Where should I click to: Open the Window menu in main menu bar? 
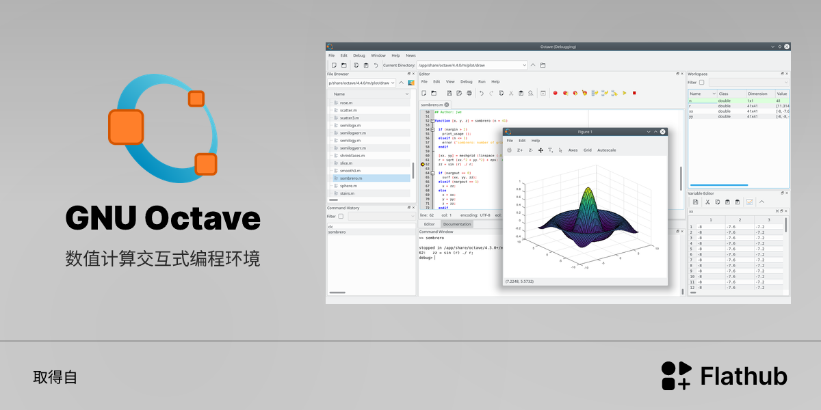pos(378,55)
